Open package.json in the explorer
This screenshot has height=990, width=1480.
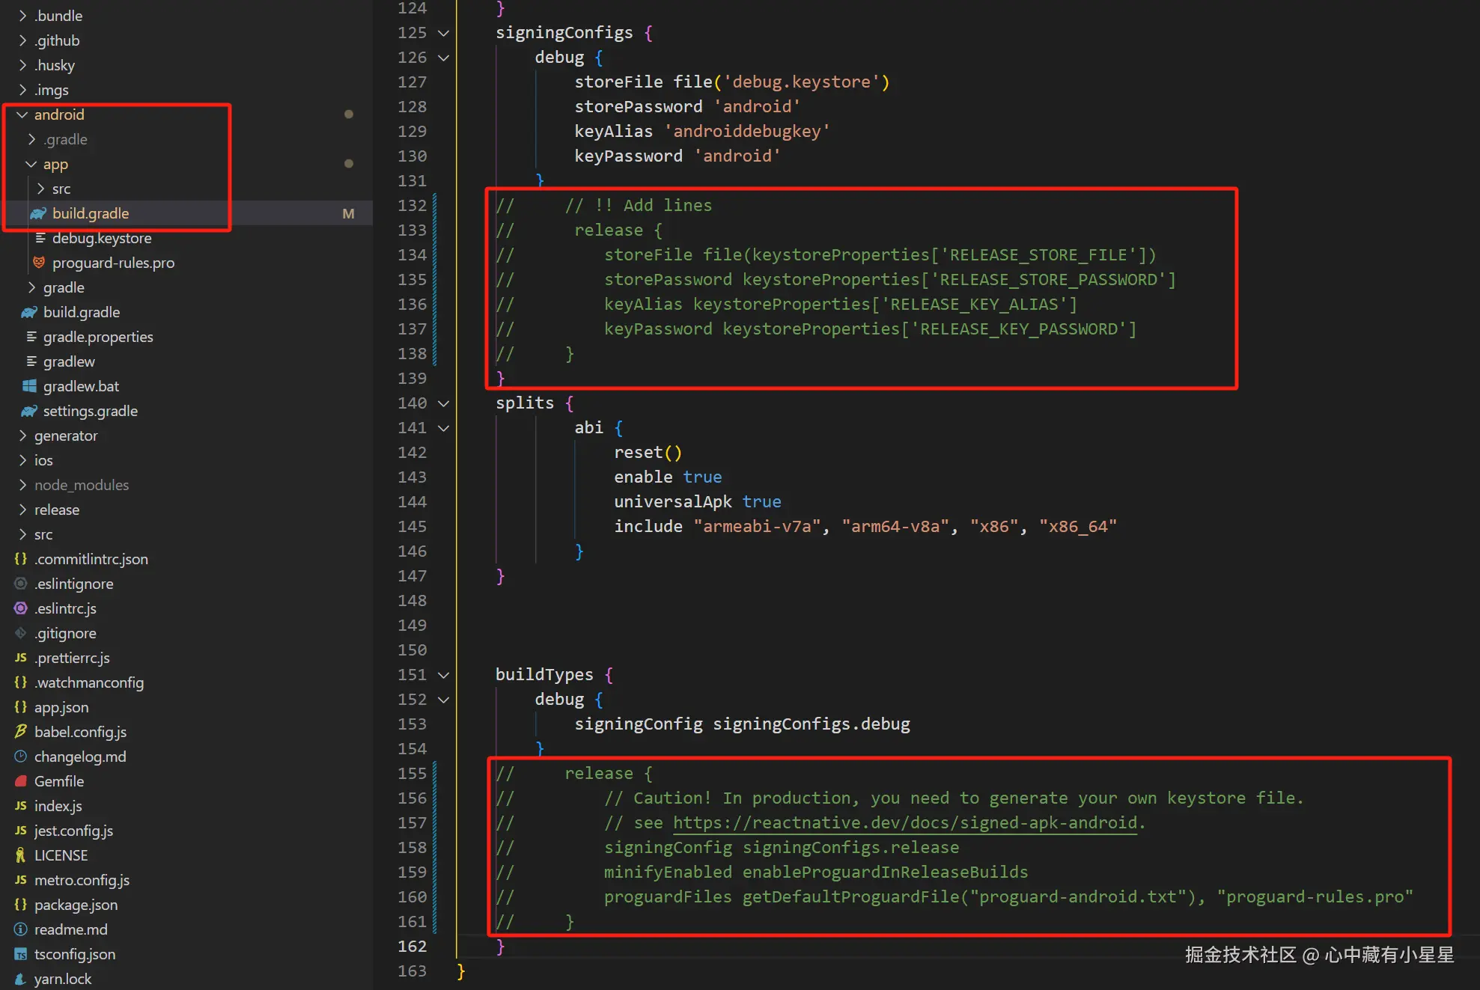click(76, 905)
